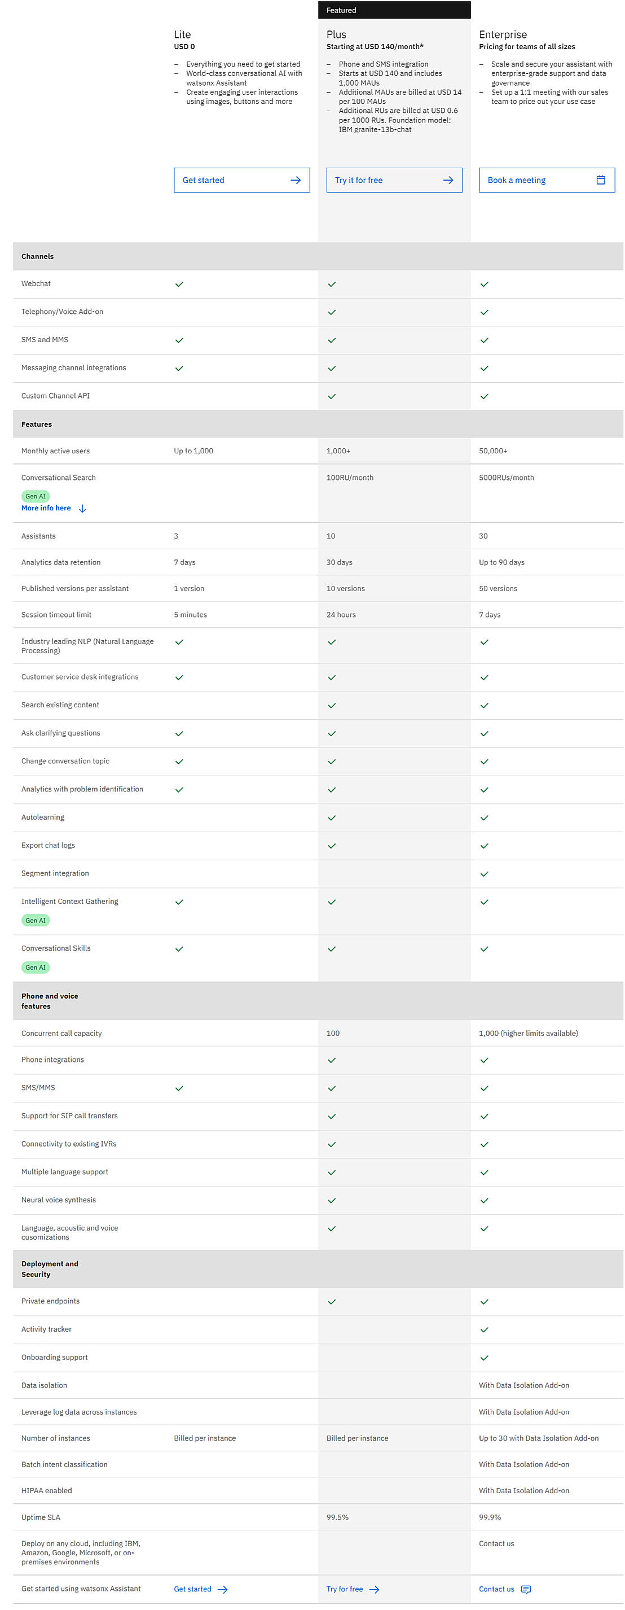This screenshot has height=1610, width=625.
Task: Click the '50 versions' cell
Action: pyautogui.click(x=498, y=589)
